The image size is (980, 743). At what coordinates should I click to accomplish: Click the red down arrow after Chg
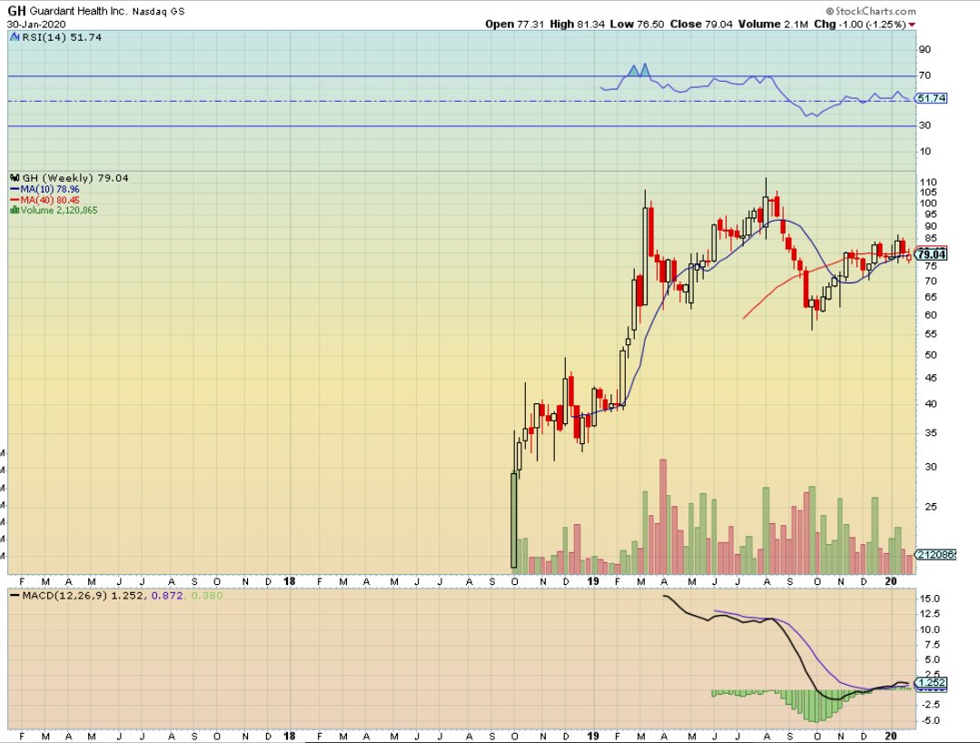pos(912,25)
